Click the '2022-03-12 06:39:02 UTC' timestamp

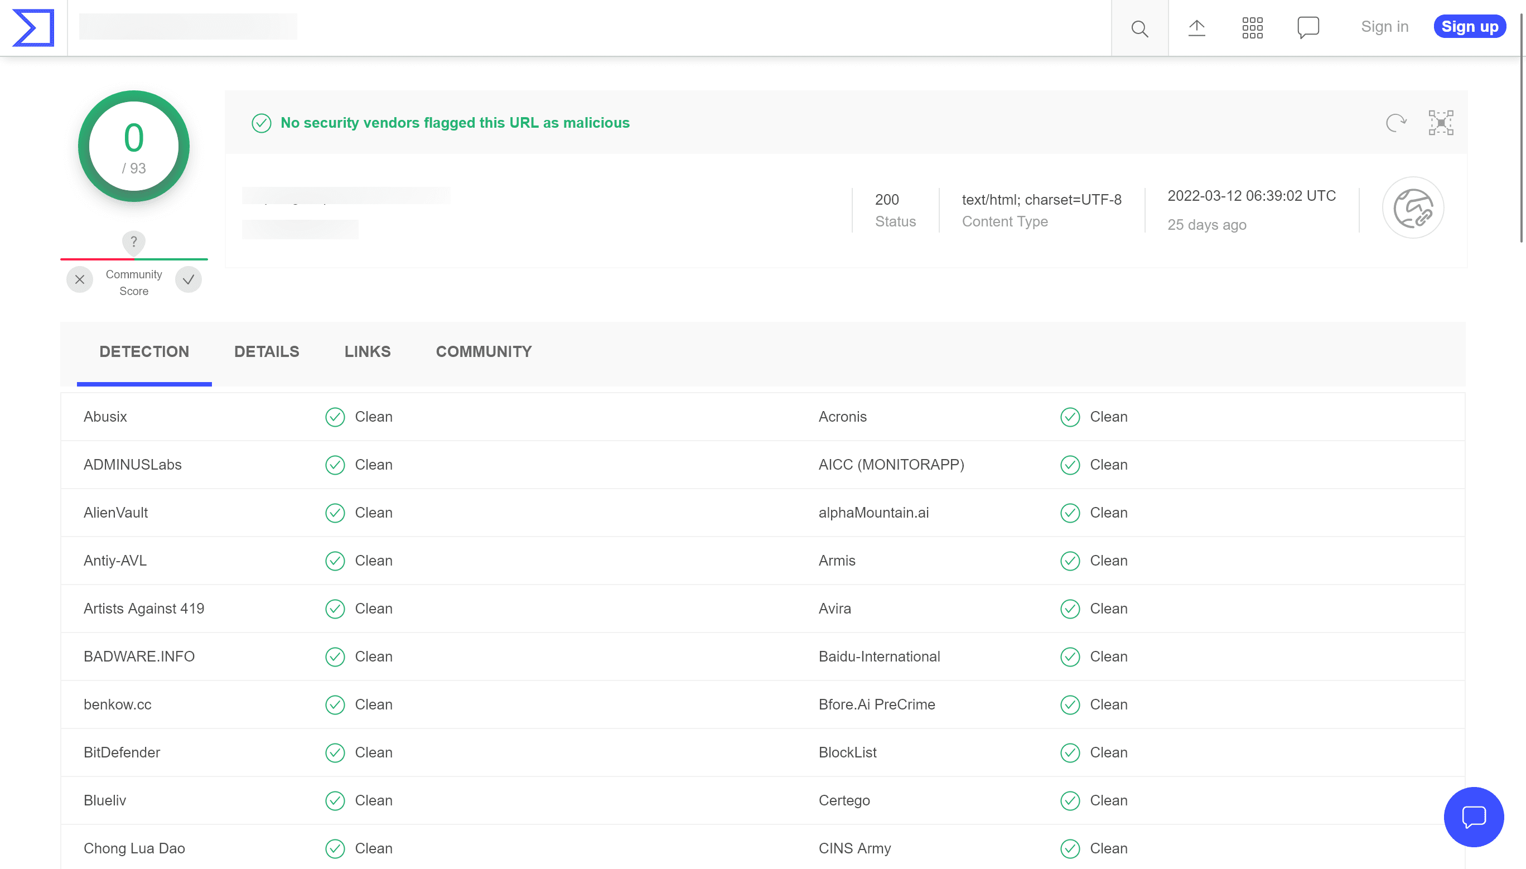(1251, 196)
